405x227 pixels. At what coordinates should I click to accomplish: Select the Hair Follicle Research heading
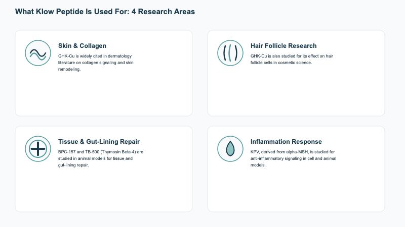click(283, 46)
